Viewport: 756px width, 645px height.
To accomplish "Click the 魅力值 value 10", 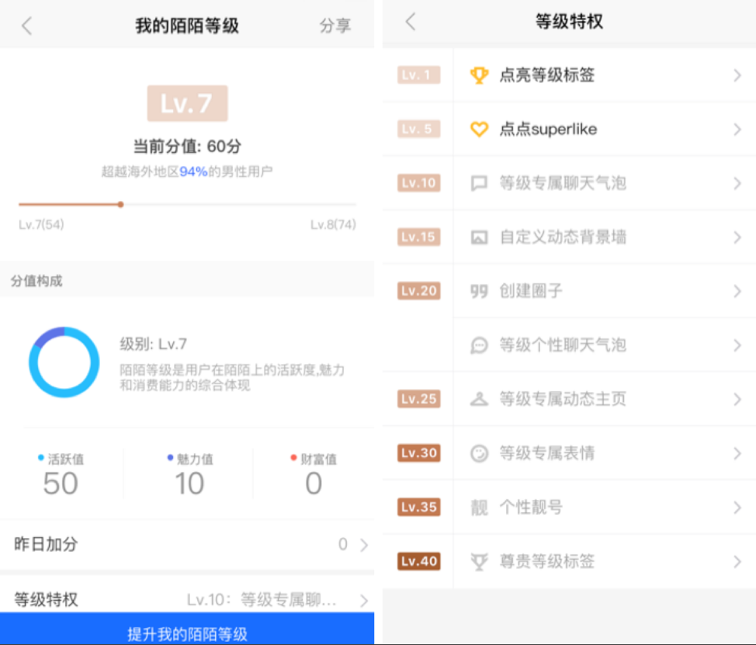I will [x=189, y=483].
